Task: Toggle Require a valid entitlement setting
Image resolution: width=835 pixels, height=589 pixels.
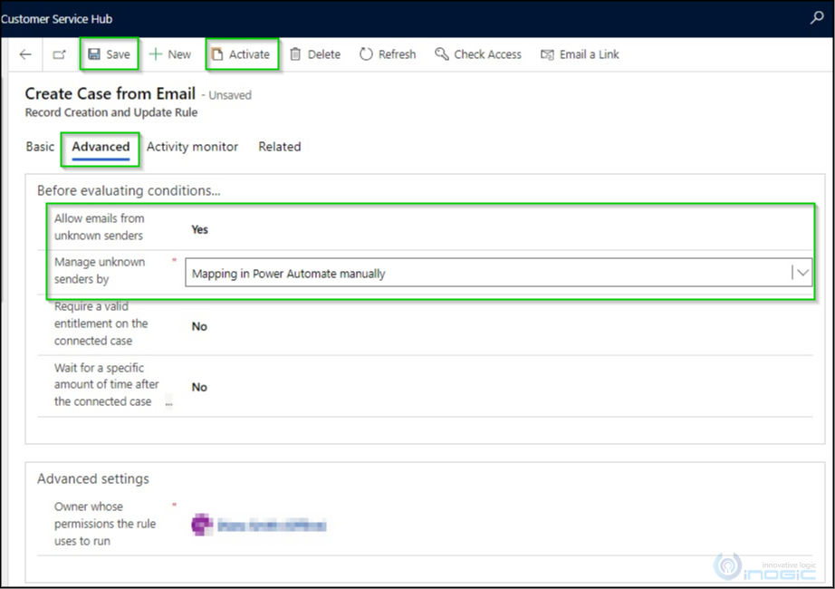Action: [199, 326]
